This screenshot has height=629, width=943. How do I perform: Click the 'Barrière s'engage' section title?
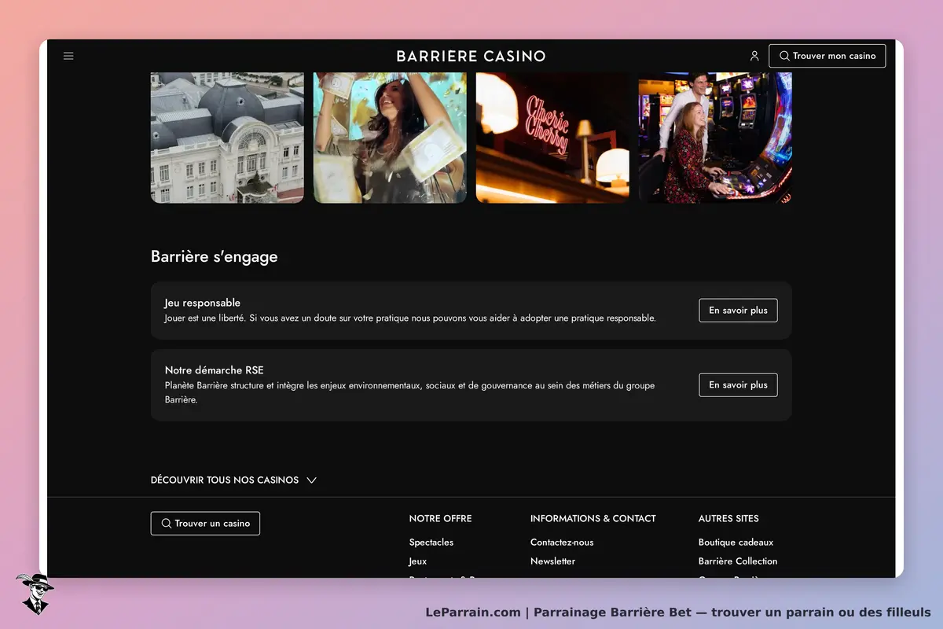215,257
